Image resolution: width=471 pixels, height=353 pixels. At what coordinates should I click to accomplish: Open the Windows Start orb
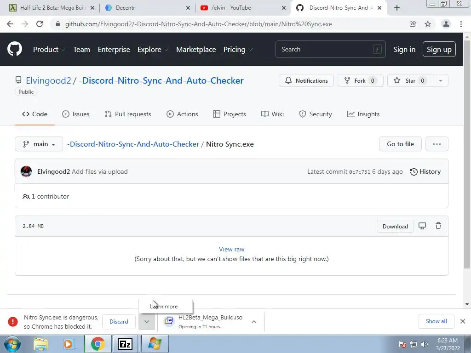click(x=12, y=344)
